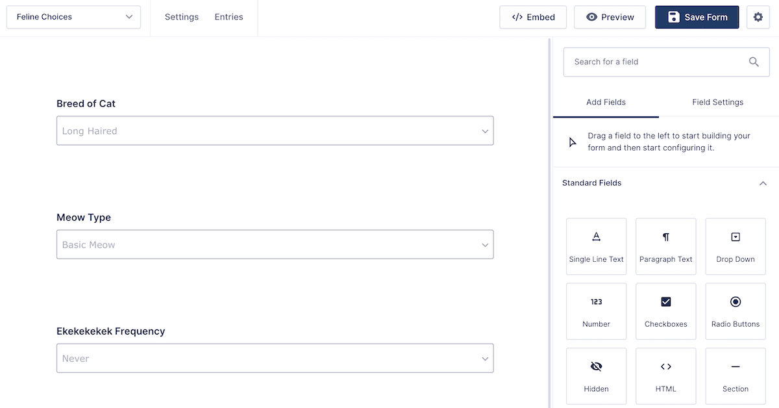The width and height of the screenshot is (779, 408).
Task: Add a Drop Down field
Action: pyautogui.click(x=736, y=246)
